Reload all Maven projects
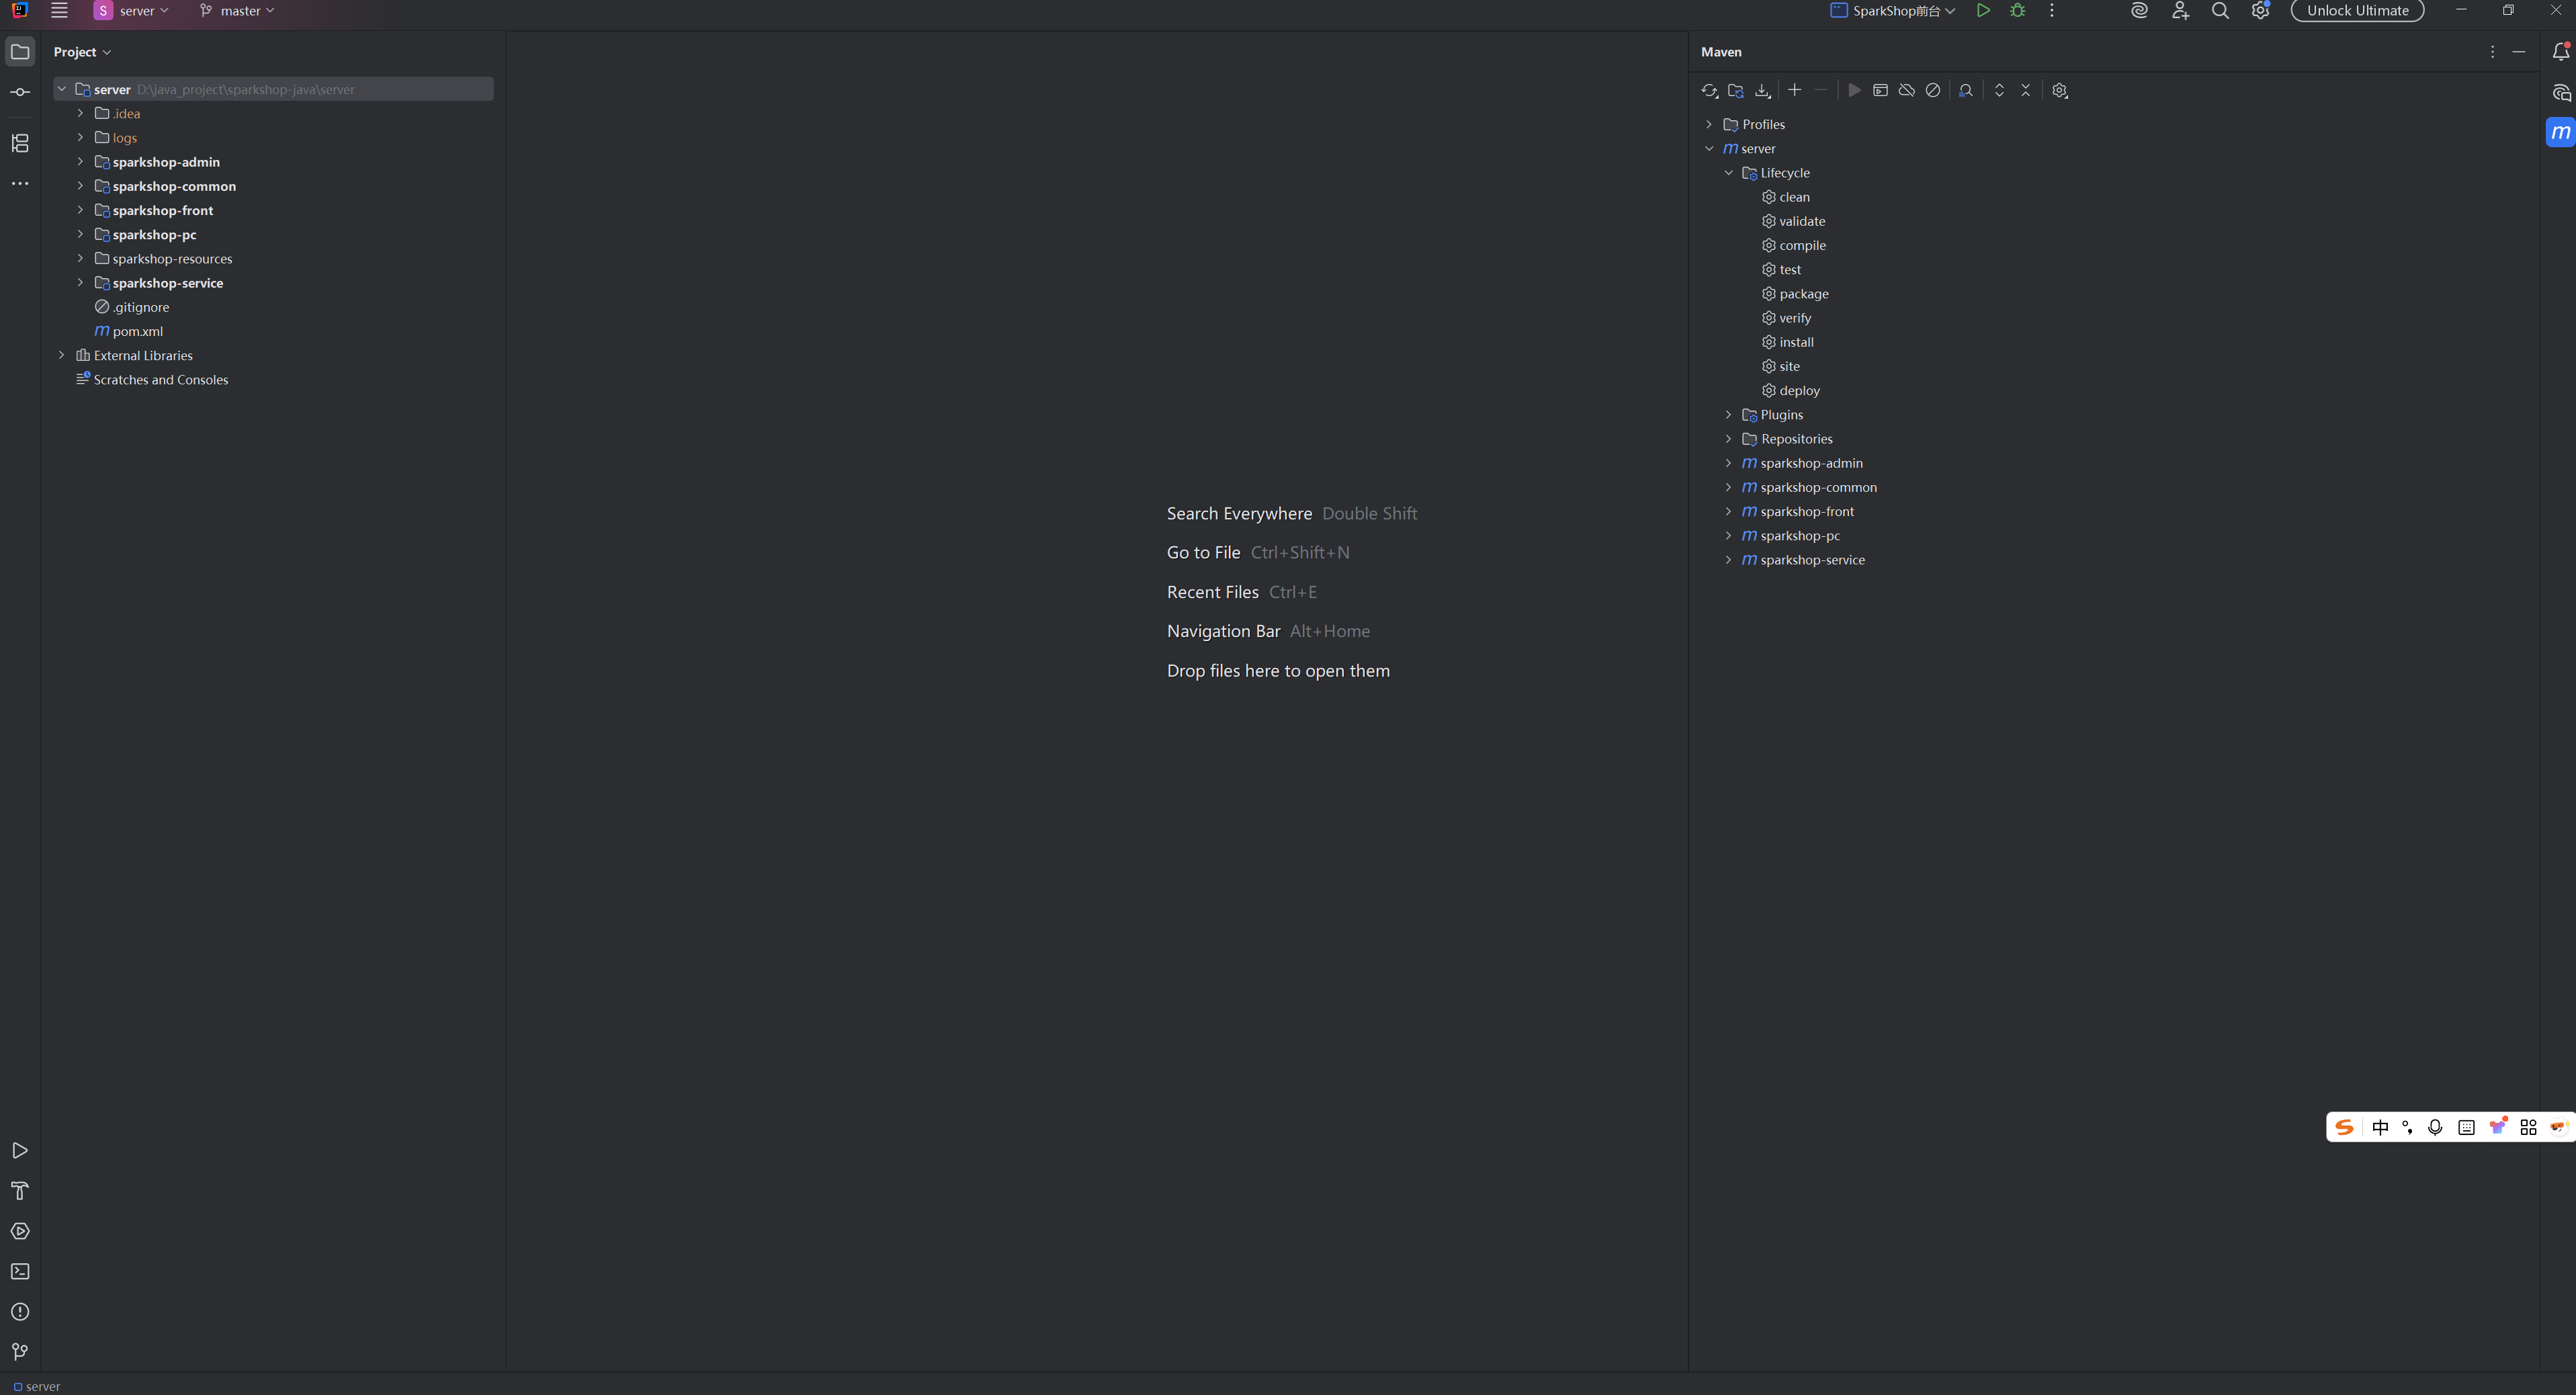 coord(1709,90)
